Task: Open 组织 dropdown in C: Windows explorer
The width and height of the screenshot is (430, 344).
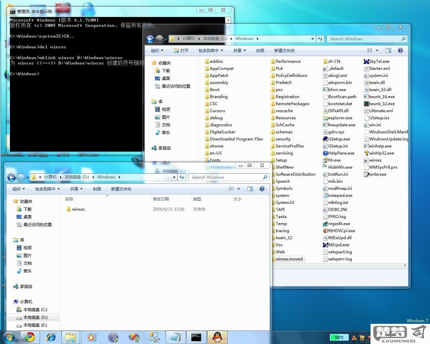Action: point(157,51)
